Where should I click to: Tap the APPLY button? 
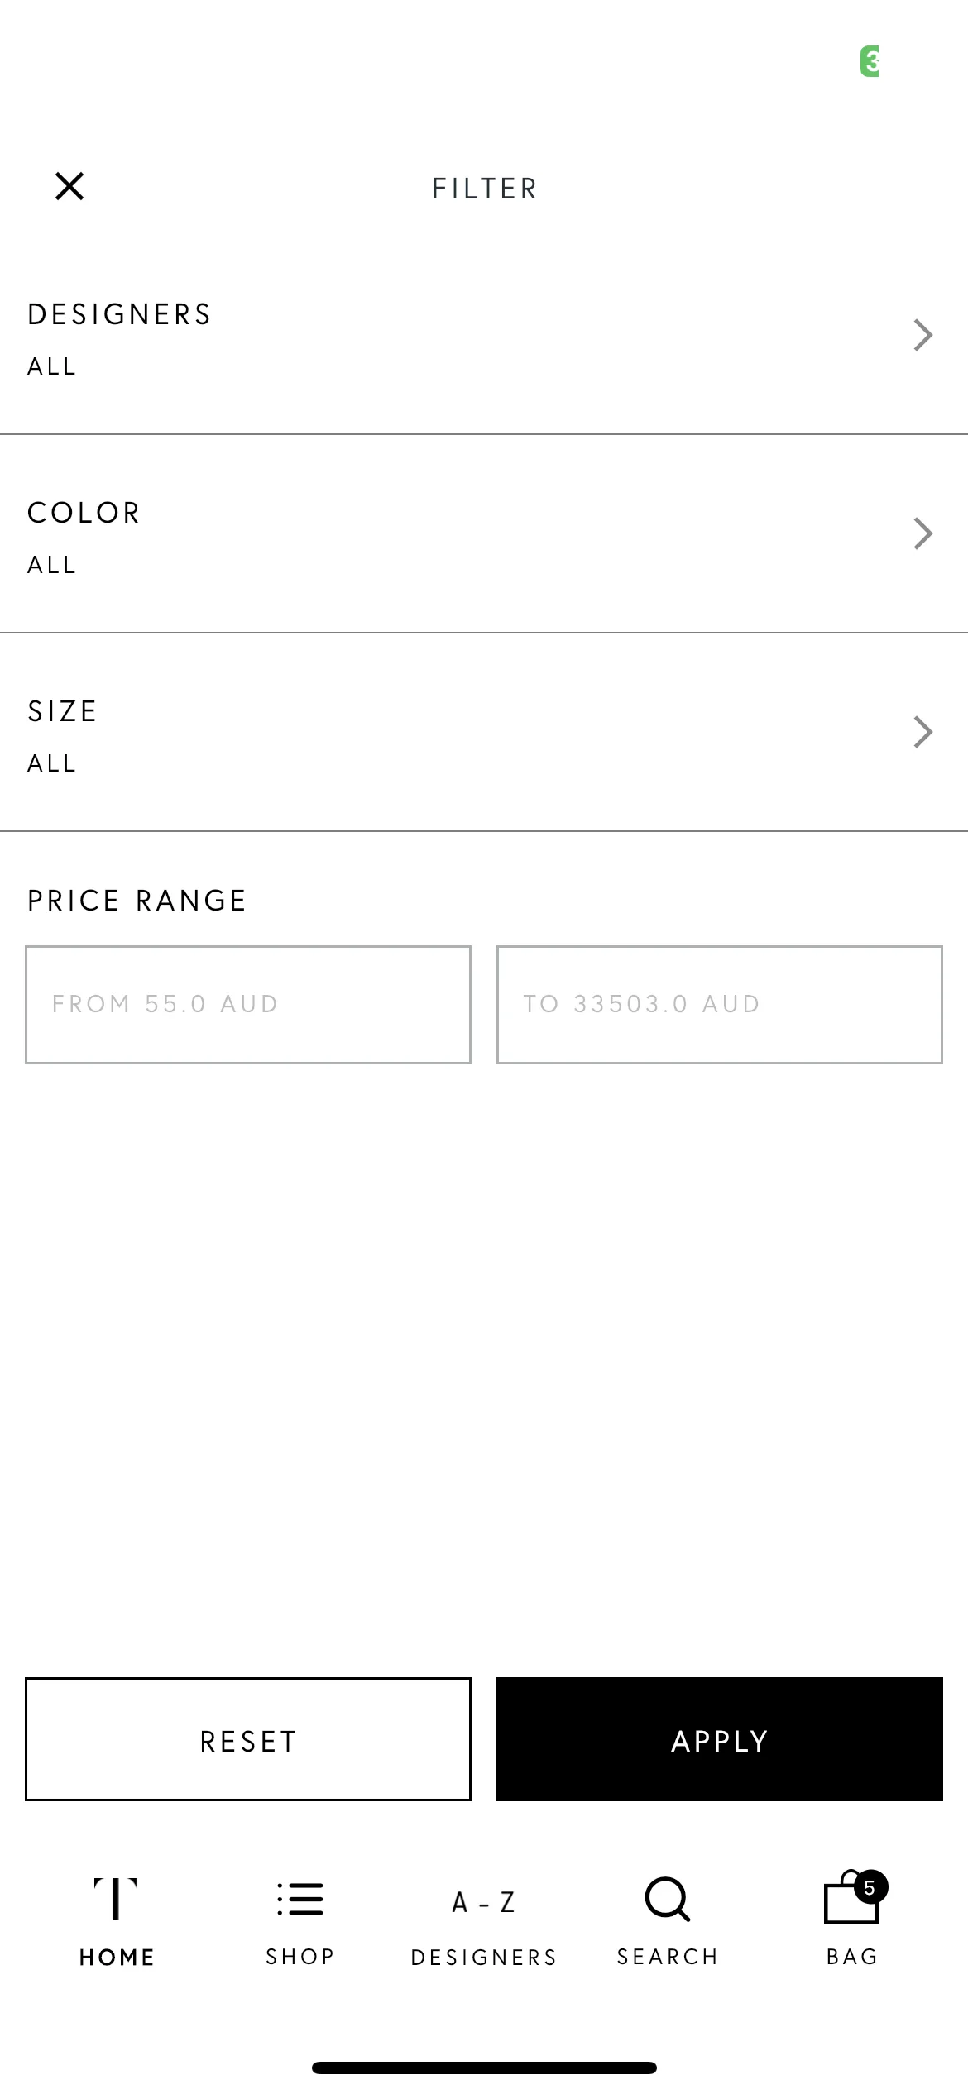pos(720,1739)
